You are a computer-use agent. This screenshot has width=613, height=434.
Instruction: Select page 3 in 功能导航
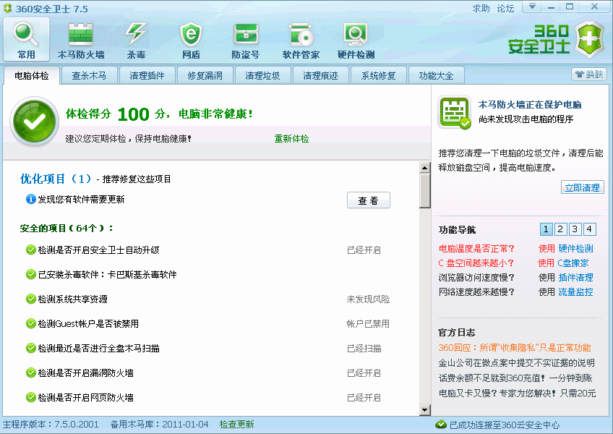click(575, 229)
